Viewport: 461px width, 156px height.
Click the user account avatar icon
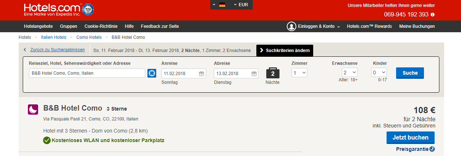292,26
